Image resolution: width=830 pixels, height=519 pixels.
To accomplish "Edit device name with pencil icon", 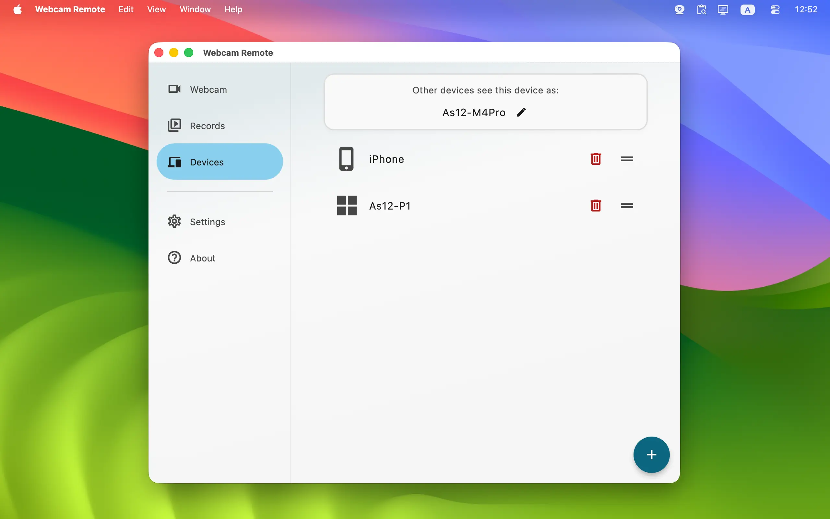I will pyautogui.click(x=521, y=112).
